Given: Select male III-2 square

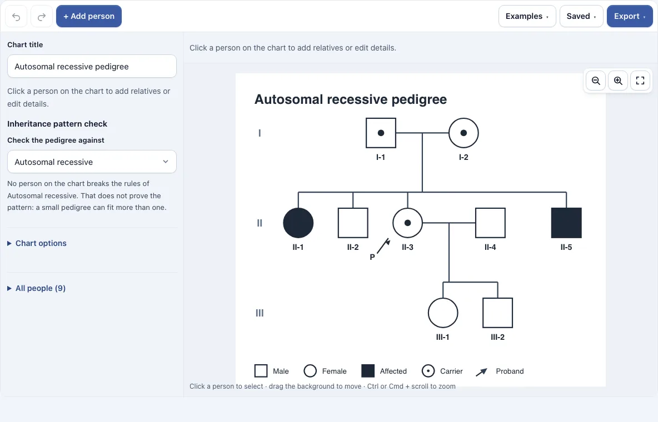Looking at the screenshot, I should (498, 313).
